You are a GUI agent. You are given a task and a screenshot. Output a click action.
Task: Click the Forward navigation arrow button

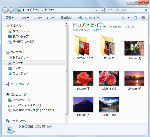(x=11, y=10)
